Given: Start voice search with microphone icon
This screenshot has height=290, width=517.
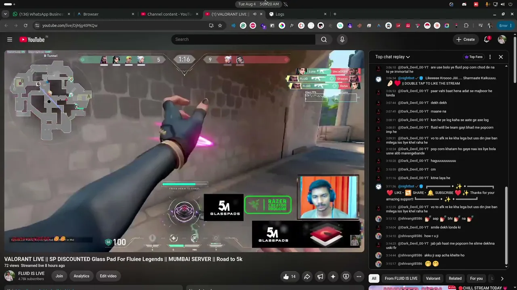Looking at the screenshot, I should 342,39.
